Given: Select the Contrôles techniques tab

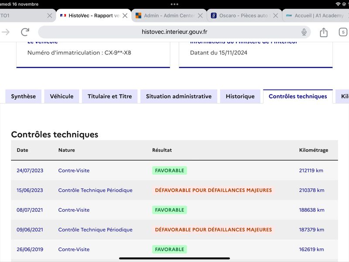Looking at the screenshot, I should (x=298, y=97).
